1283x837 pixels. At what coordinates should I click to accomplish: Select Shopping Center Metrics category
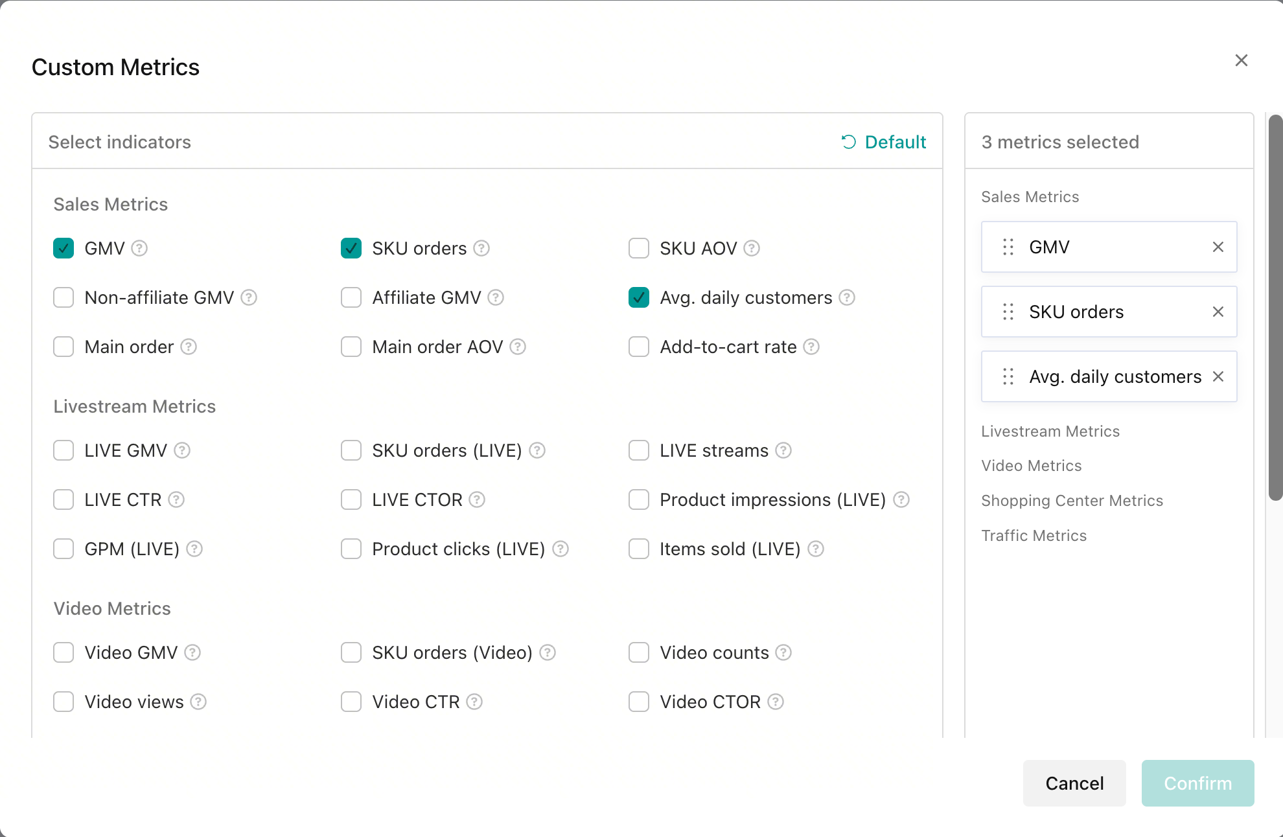click(1072, 501)
